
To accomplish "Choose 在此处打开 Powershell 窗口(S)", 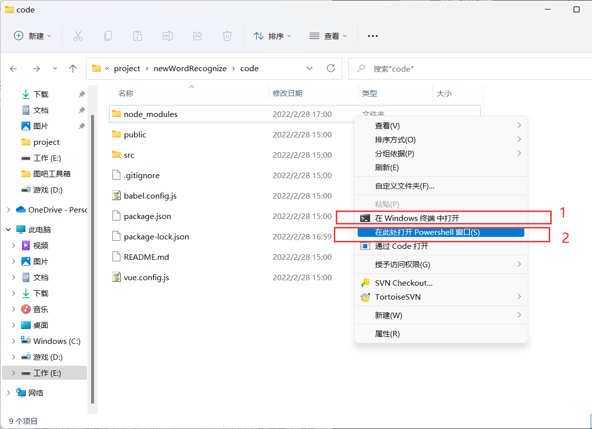I will point(441,232).
